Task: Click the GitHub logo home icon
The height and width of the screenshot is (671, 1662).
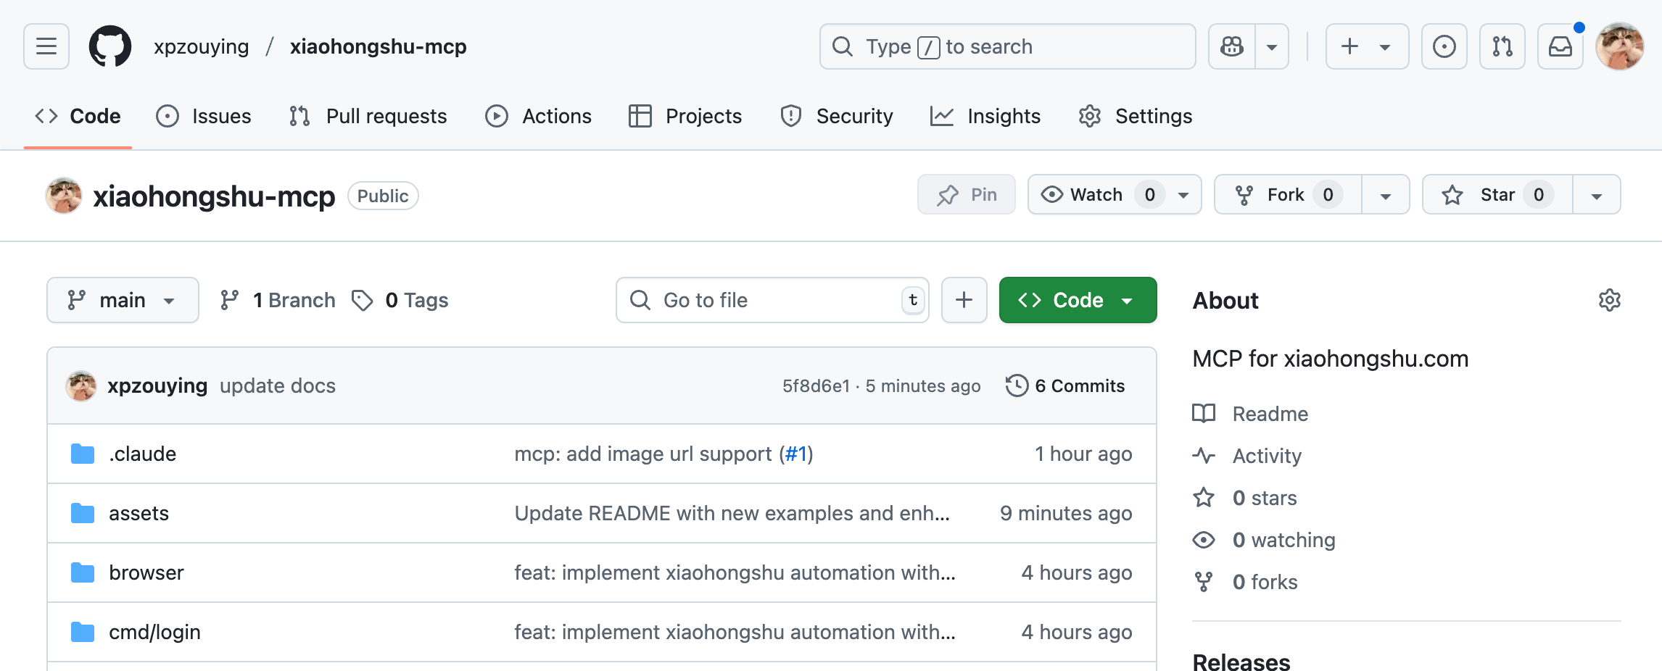Action: click(x=110, y=46)
